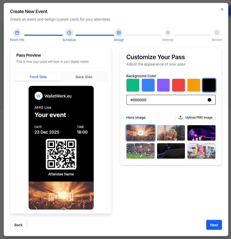This screenshot has height=239, width=231.
Task: Click the Next button
Action: (x=214, y=225)
